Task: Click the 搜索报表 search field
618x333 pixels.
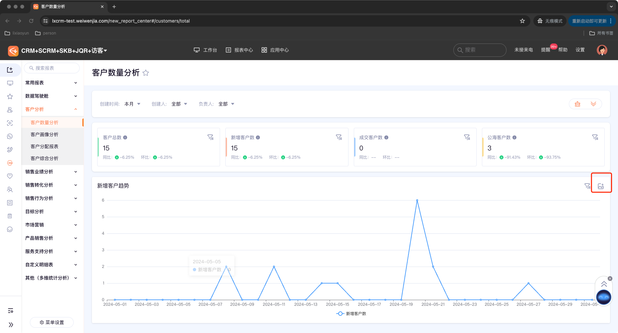Action: point(52,68)
